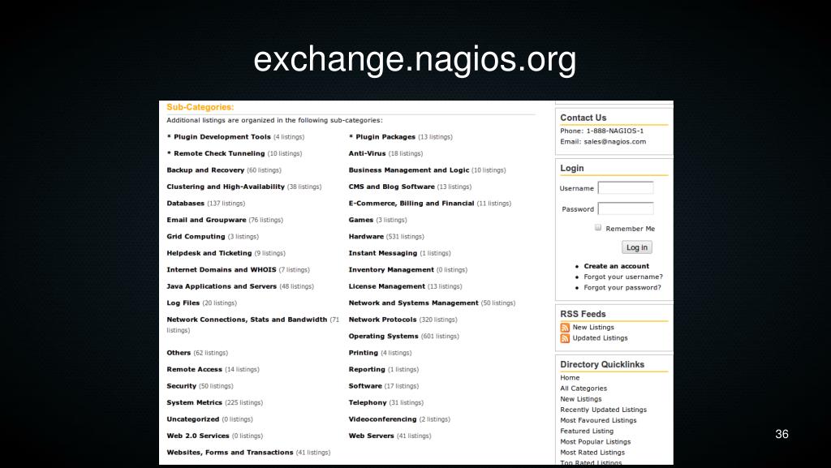Open License Management category
Image resolution: width=831 pixels, height=468 pixels.
386,286
